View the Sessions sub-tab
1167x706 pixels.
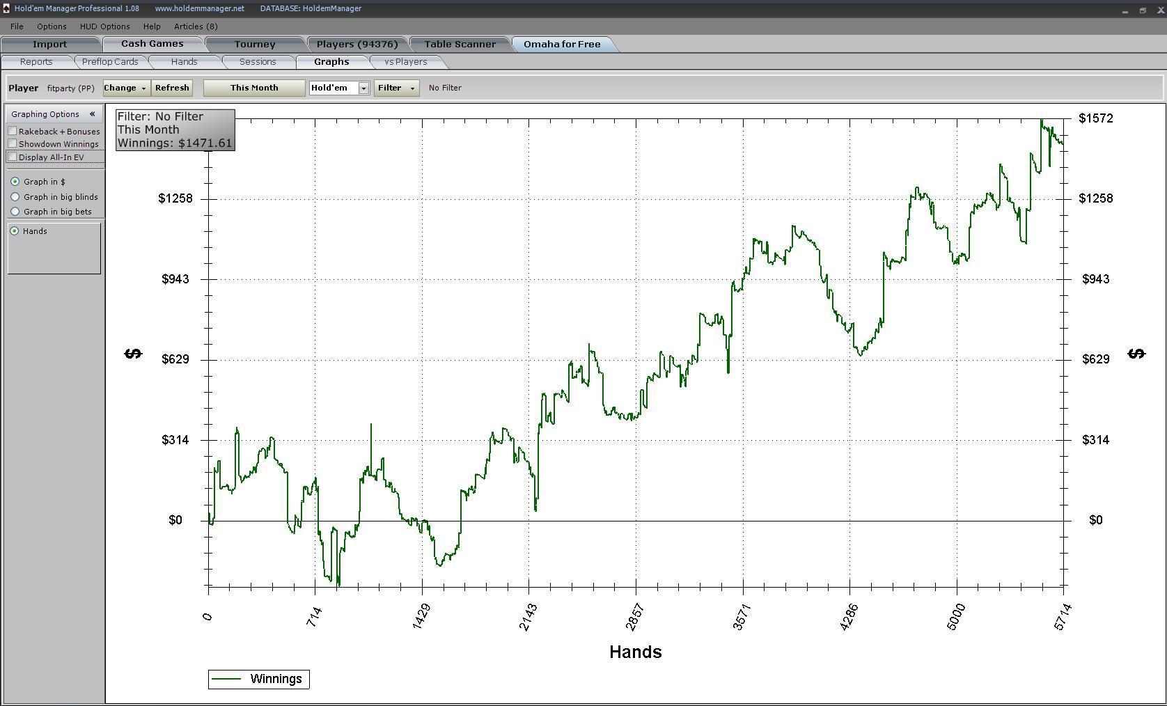point(258,62)
